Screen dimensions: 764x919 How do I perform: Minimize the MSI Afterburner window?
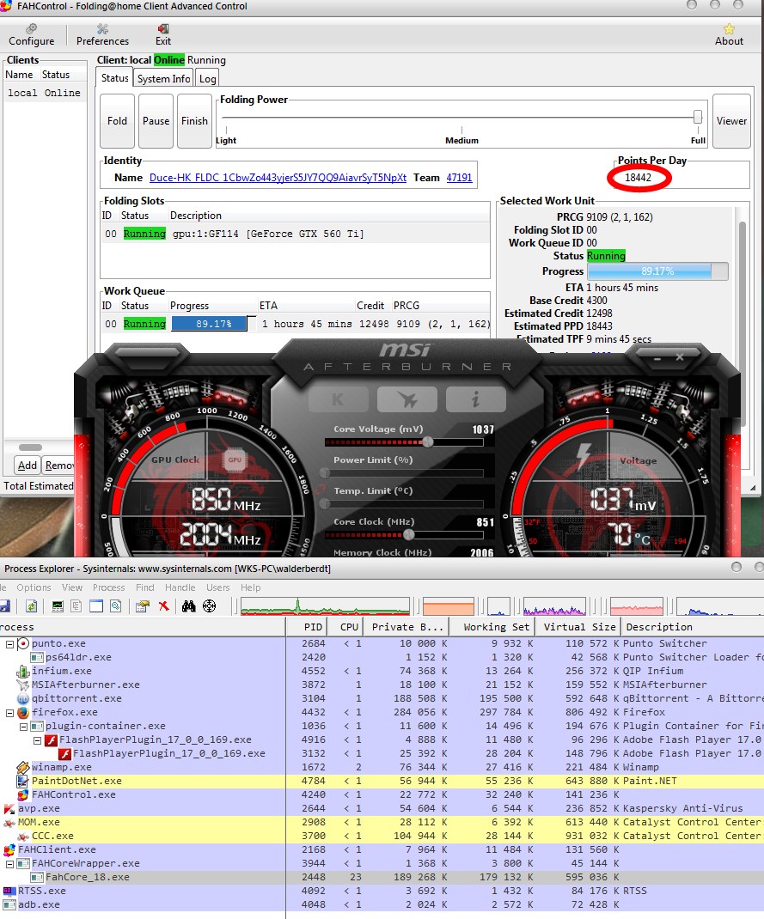658,357
